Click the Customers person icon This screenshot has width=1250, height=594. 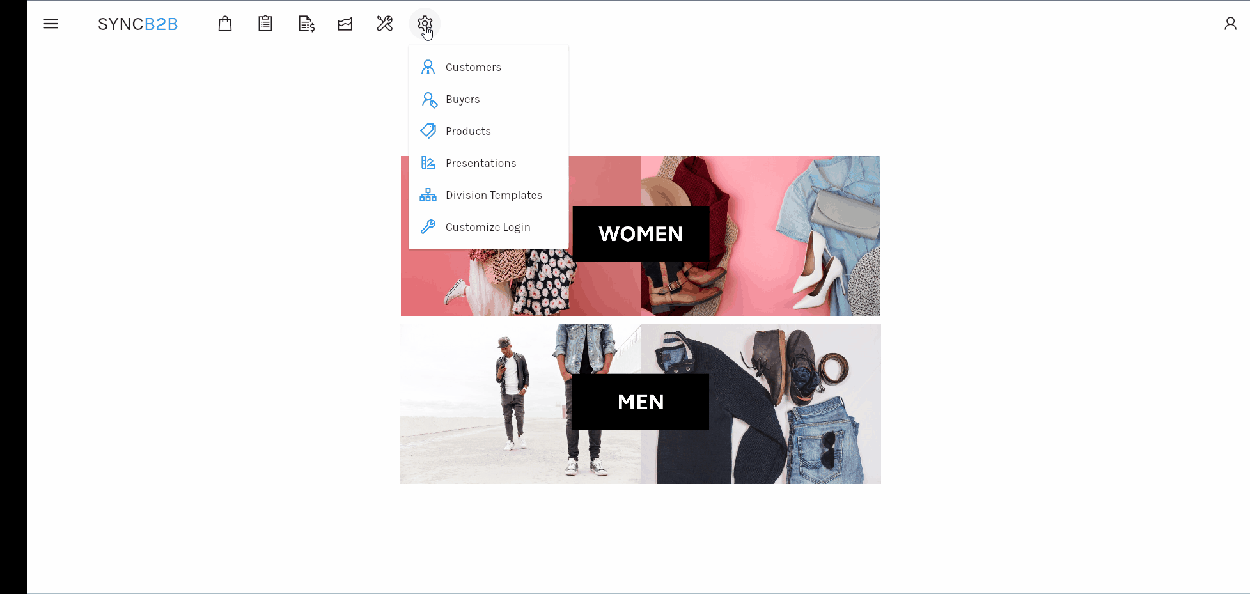coord(428,67)
